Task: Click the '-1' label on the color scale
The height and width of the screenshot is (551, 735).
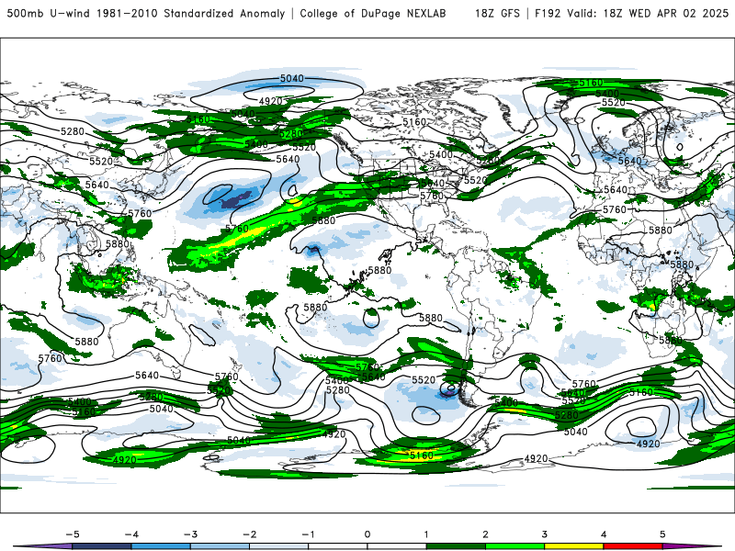Action: (308, 534)
